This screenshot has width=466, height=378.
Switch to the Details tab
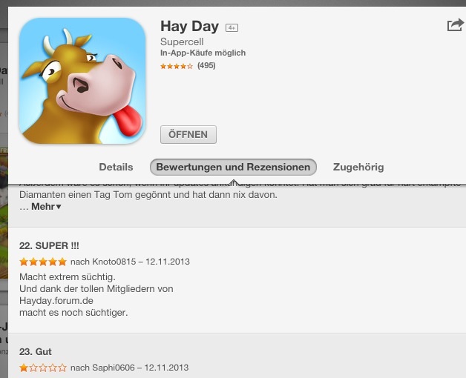click(116, 167)
